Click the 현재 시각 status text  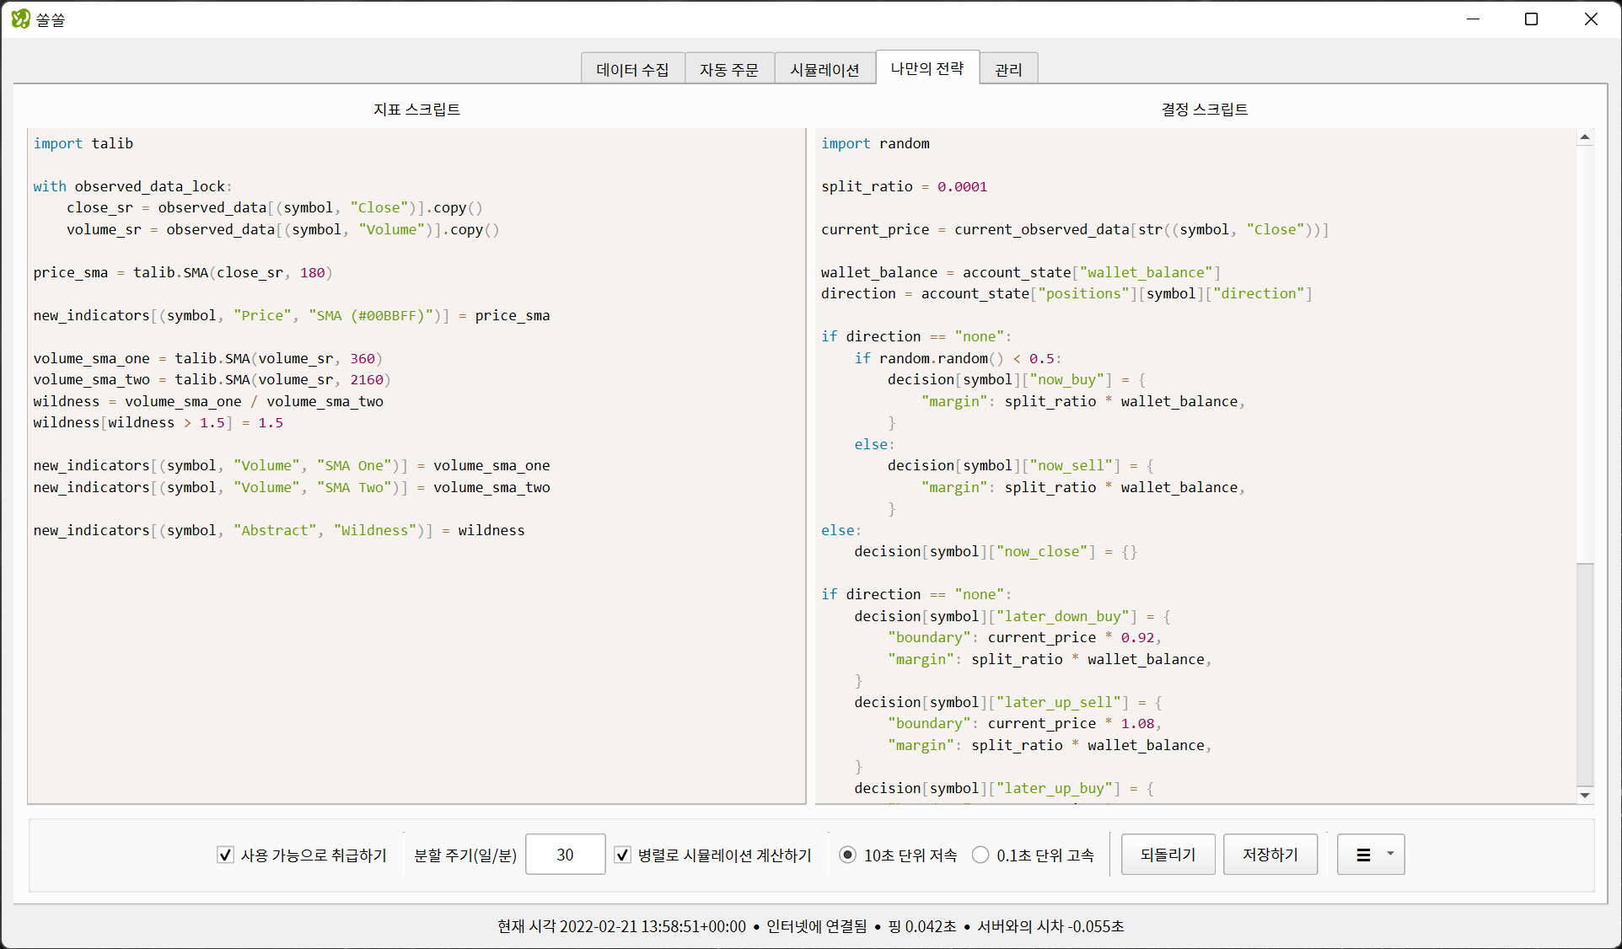[621, 926]
